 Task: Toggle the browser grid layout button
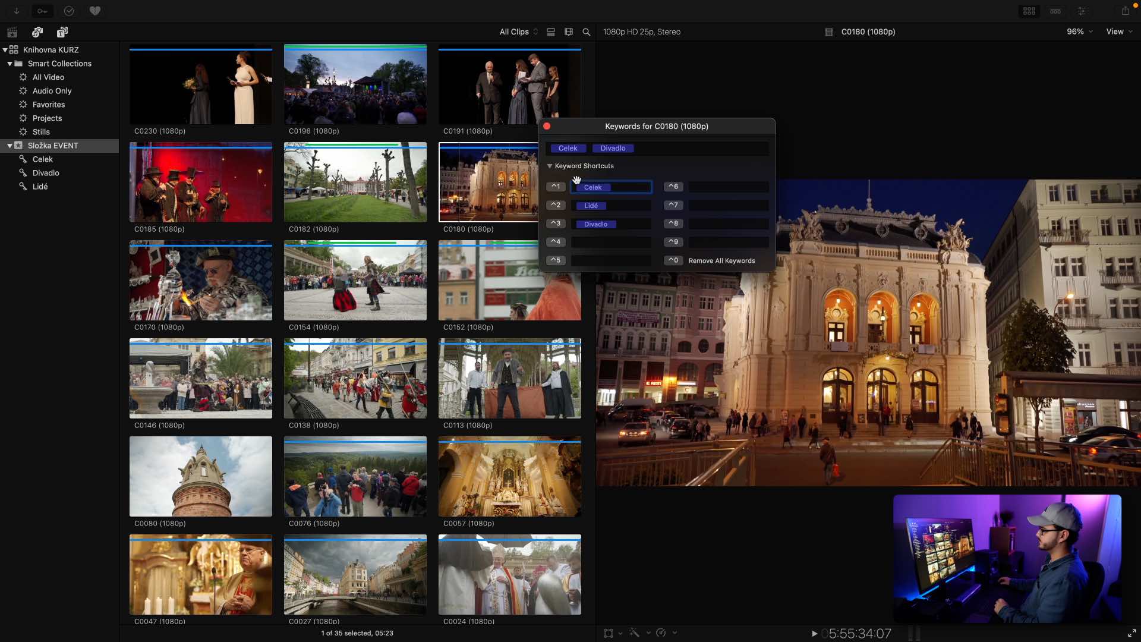(x=1029, y=11)
